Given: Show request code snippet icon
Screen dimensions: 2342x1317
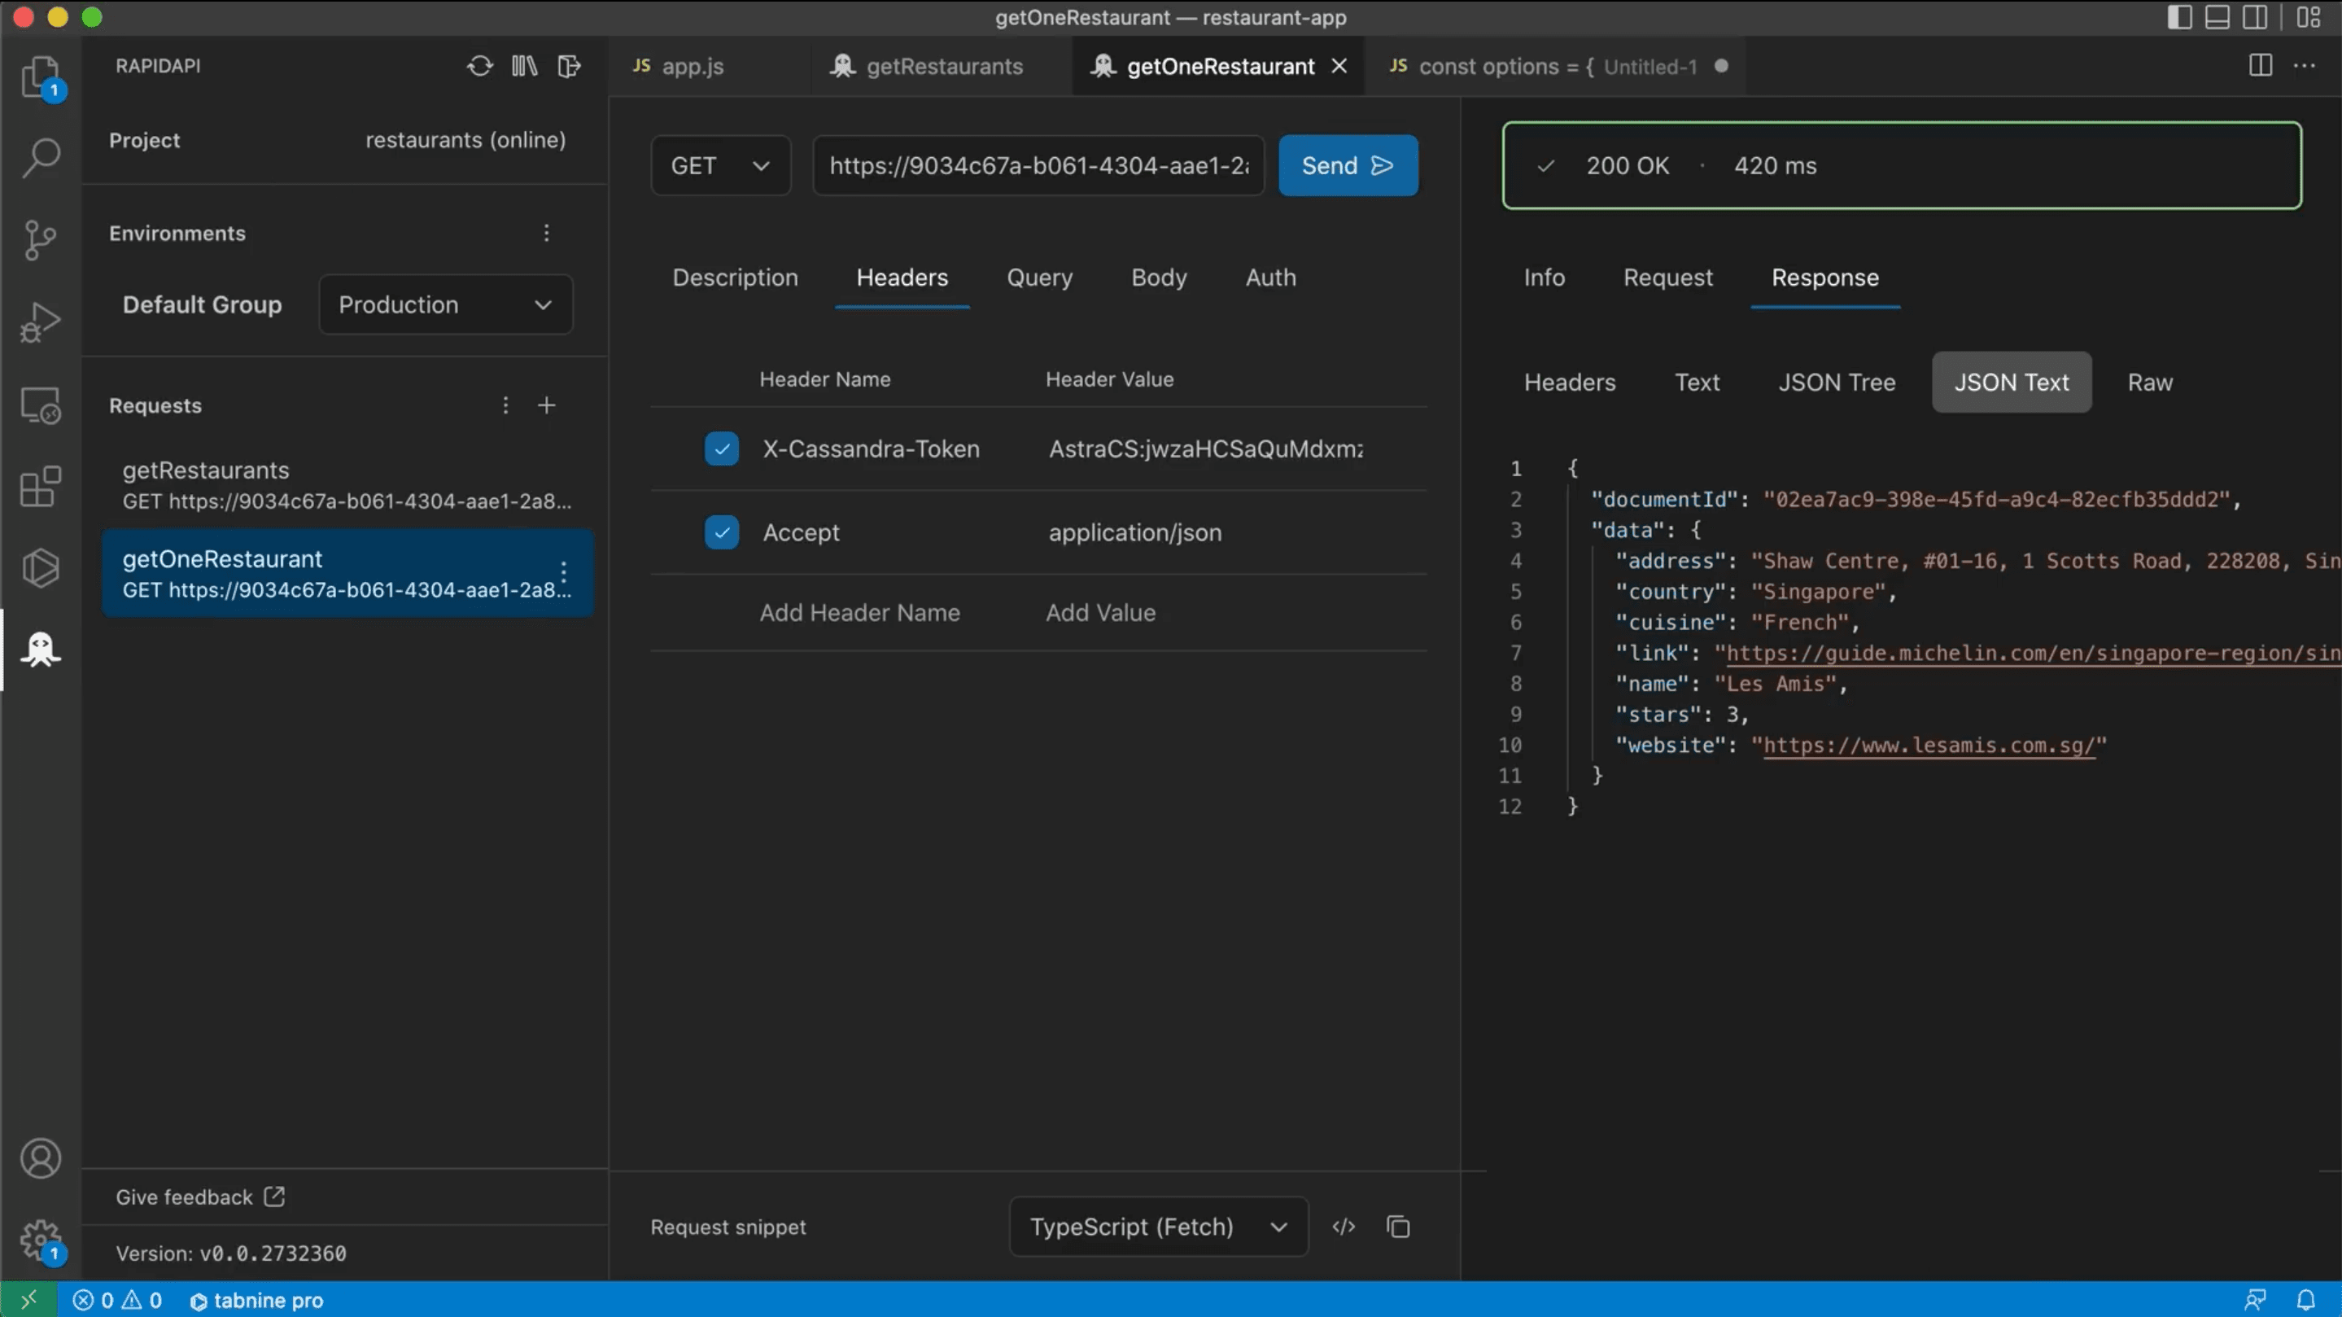Looking at the screenshot, I should (x=1344, y=1227).
